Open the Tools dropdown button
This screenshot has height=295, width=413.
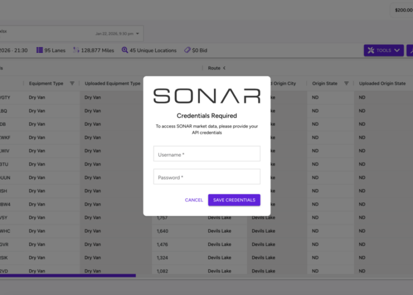coord(383,50)
